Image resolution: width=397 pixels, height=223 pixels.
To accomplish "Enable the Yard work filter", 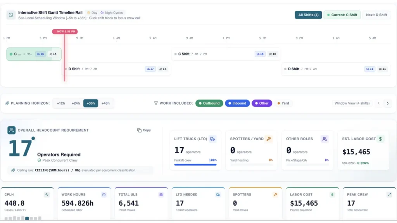I will pyautogui.click(x=283, y=103).
